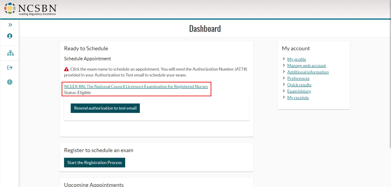Click chevron beside My receipts

pyautogui.click(x=284, y=97)
